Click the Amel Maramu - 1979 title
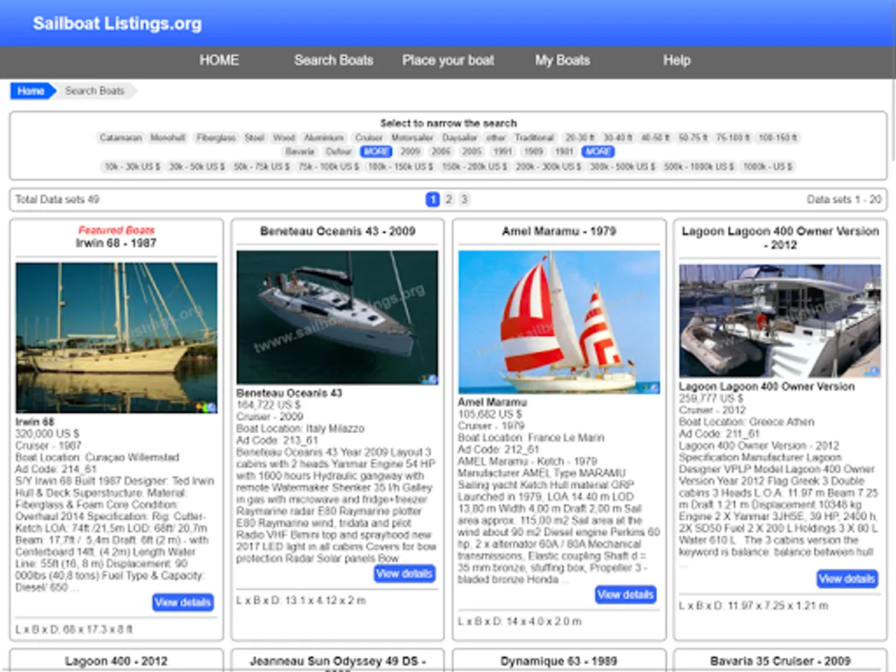Screen dimensions: 896x672 (x=559, y=231)
